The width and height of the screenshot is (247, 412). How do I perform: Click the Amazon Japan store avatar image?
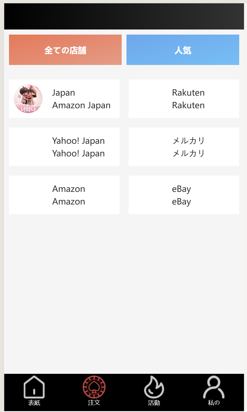(x=28, y=99)
